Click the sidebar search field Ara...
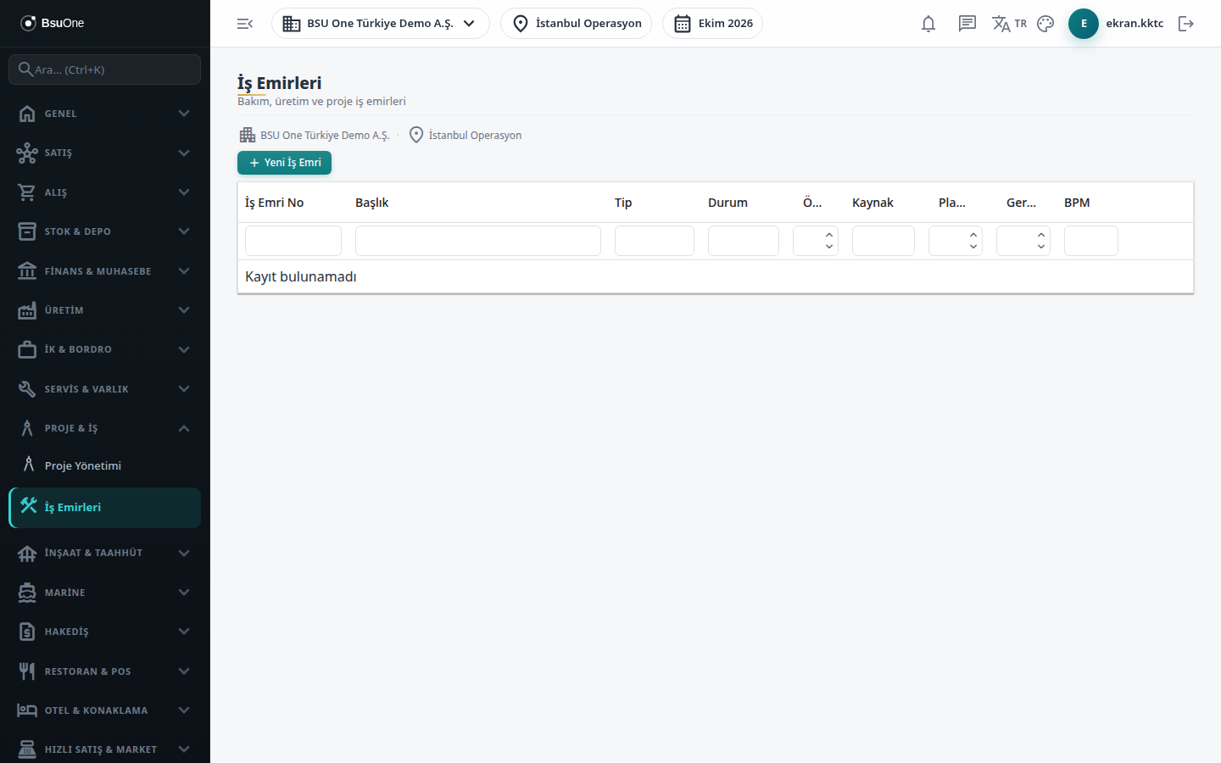 [x=105, y=70]
